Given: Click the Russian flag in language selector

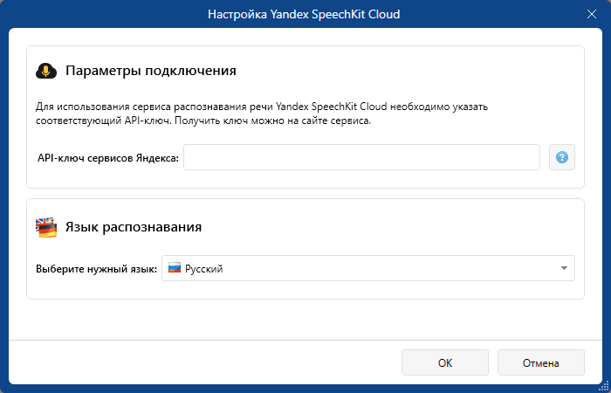Looking at the screenshot, I should tap(175, 268).
